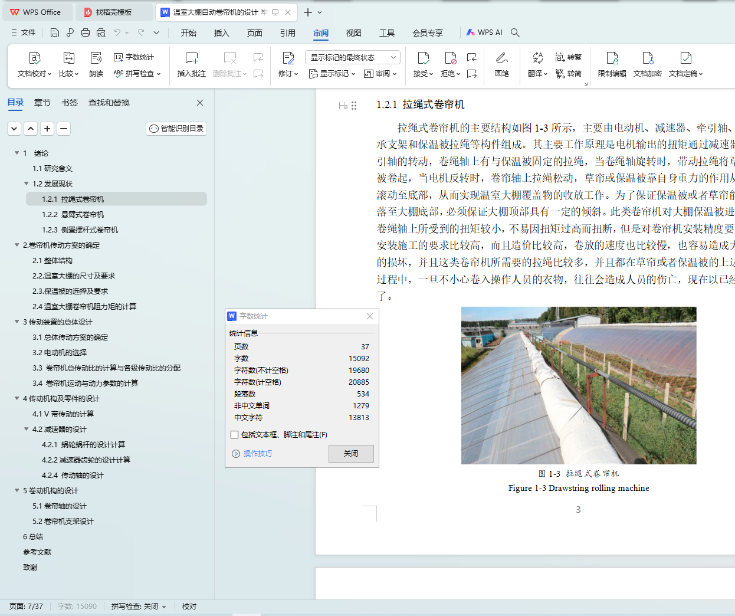Toggle 修订 track changes
Viewport: 735px width, 616px height.
[x=288, y=65]
